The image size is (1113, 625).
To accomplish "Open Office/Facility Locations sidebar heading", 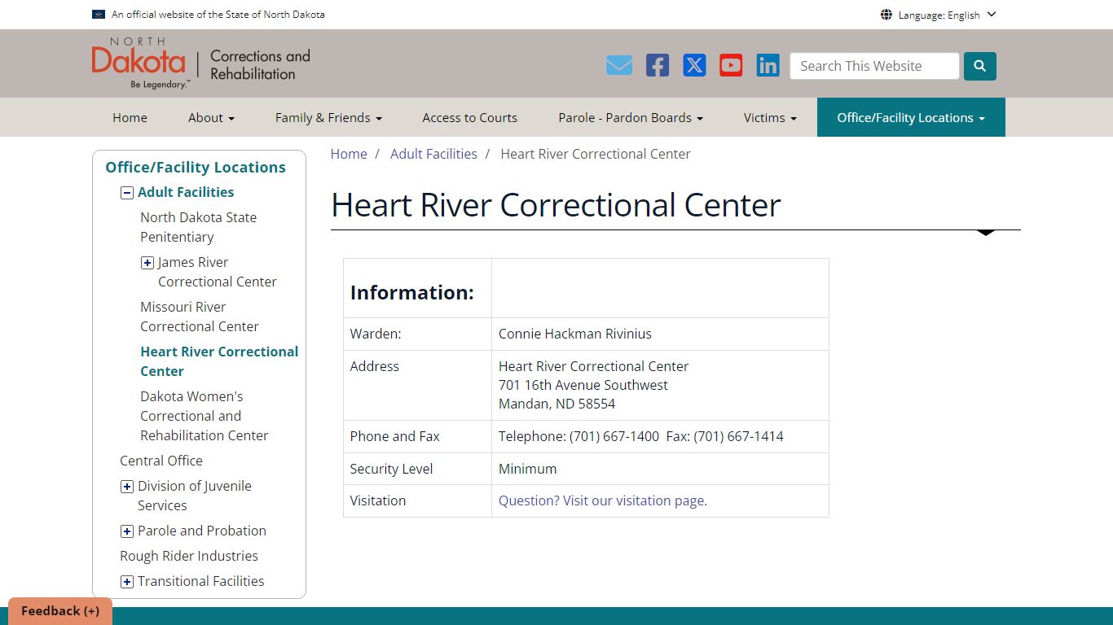I will pyautogui.click(x=196, y=167).
